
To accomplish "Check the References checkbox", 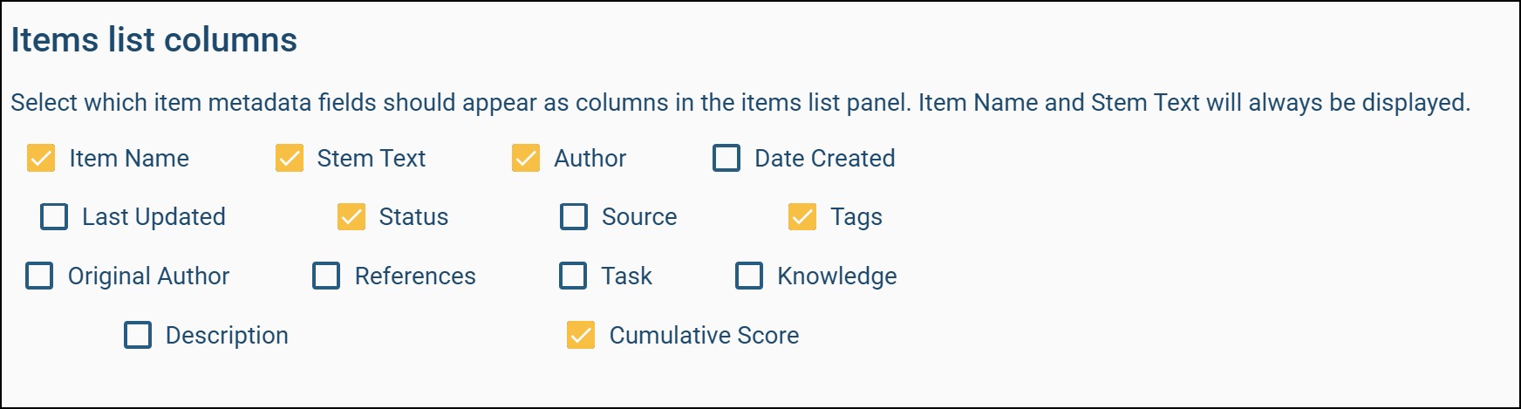I will [326, 276].
